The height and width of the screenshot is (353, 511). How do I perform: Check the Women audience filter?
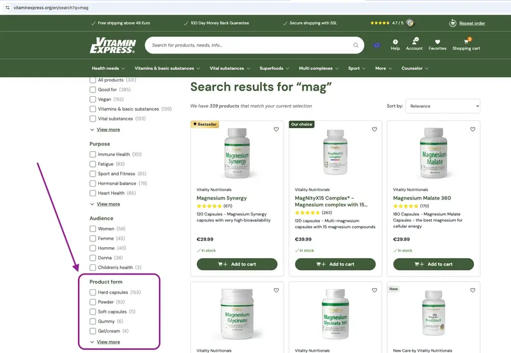[x=93, y=229]
